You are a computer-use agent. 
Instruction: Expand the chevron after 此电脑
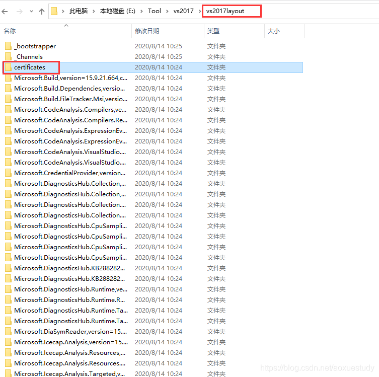pyautogui.click(x=94, y=11)
